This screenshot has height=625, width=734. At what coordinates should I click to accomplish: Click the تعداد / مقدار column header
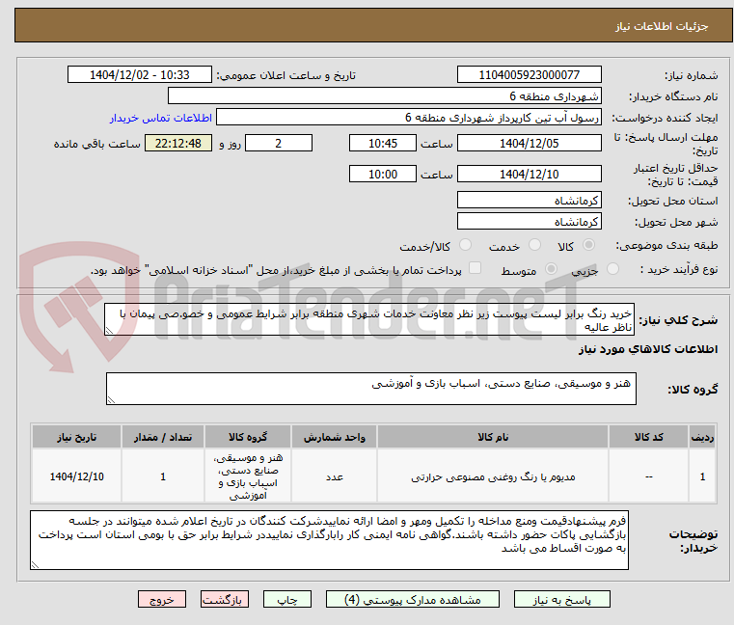pos(163,437)
